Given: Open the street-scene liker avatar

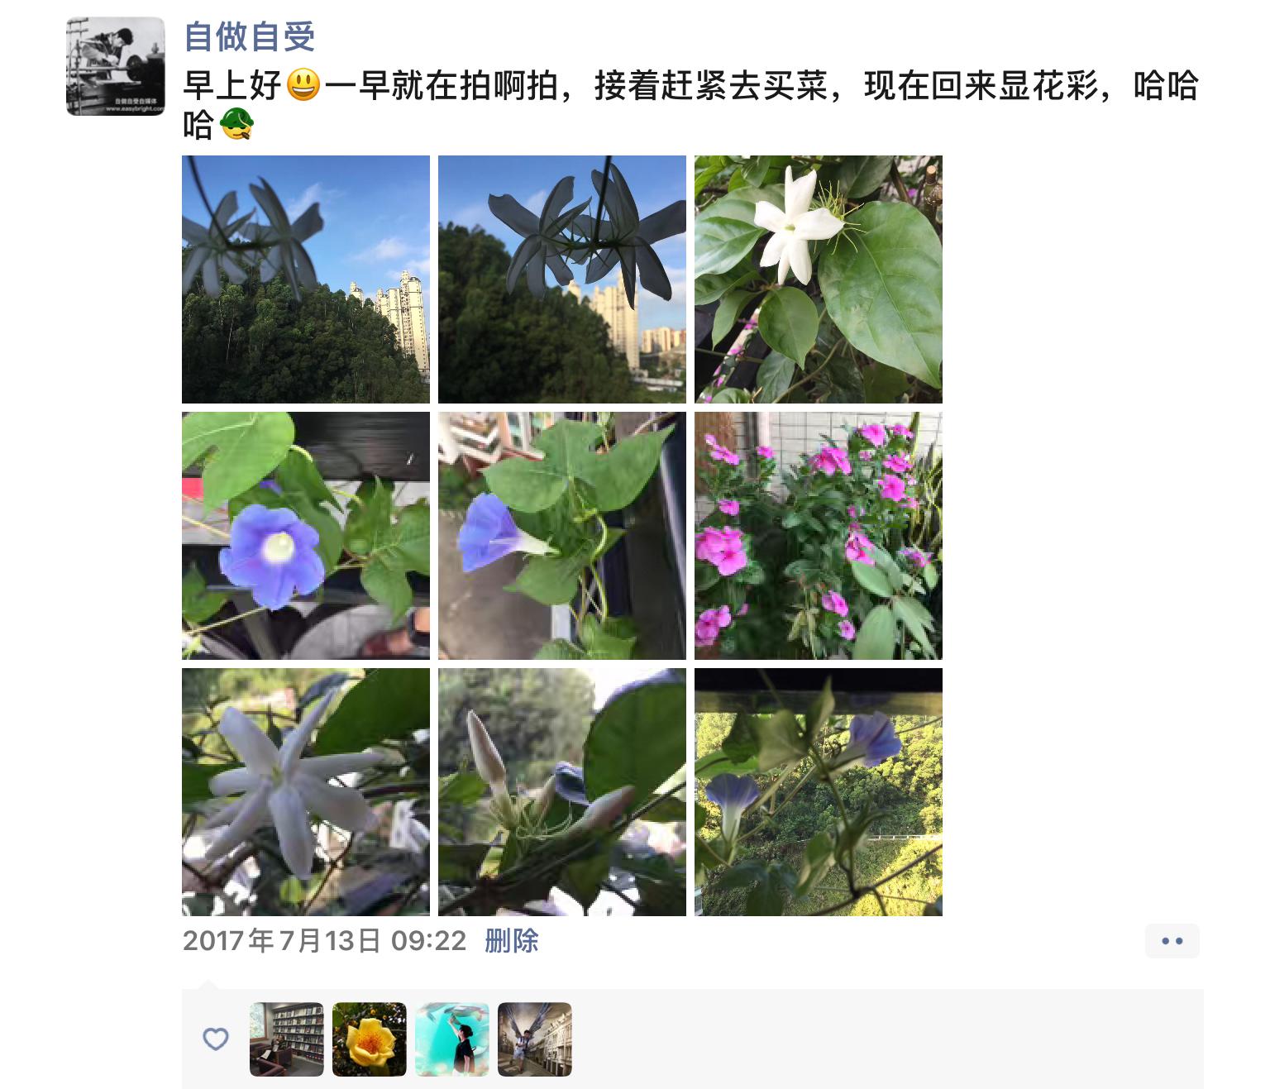Looking at the screenshot, I should pos(535,1039).
